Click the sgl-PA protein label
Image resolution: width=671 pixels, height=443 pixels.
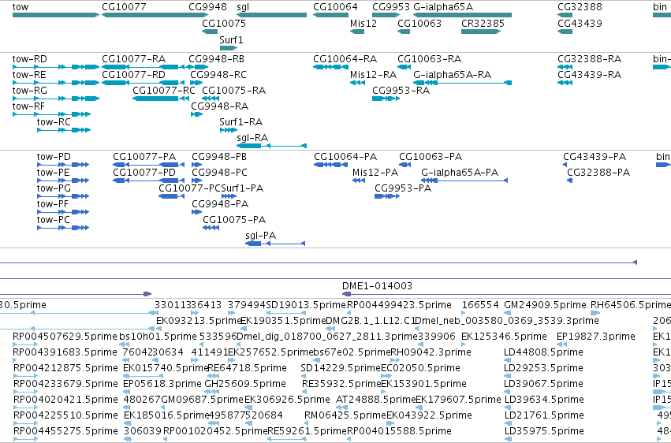261,235
